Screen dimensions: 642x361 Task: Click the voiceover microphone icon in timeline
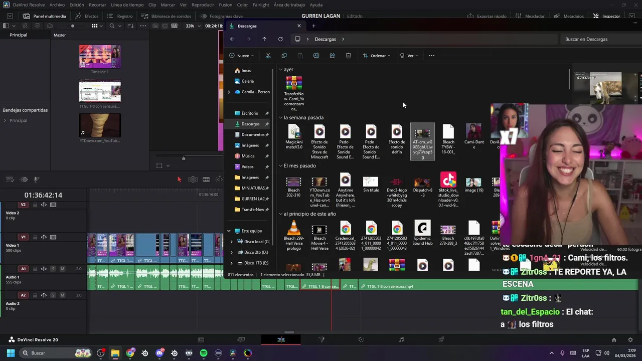36,179
